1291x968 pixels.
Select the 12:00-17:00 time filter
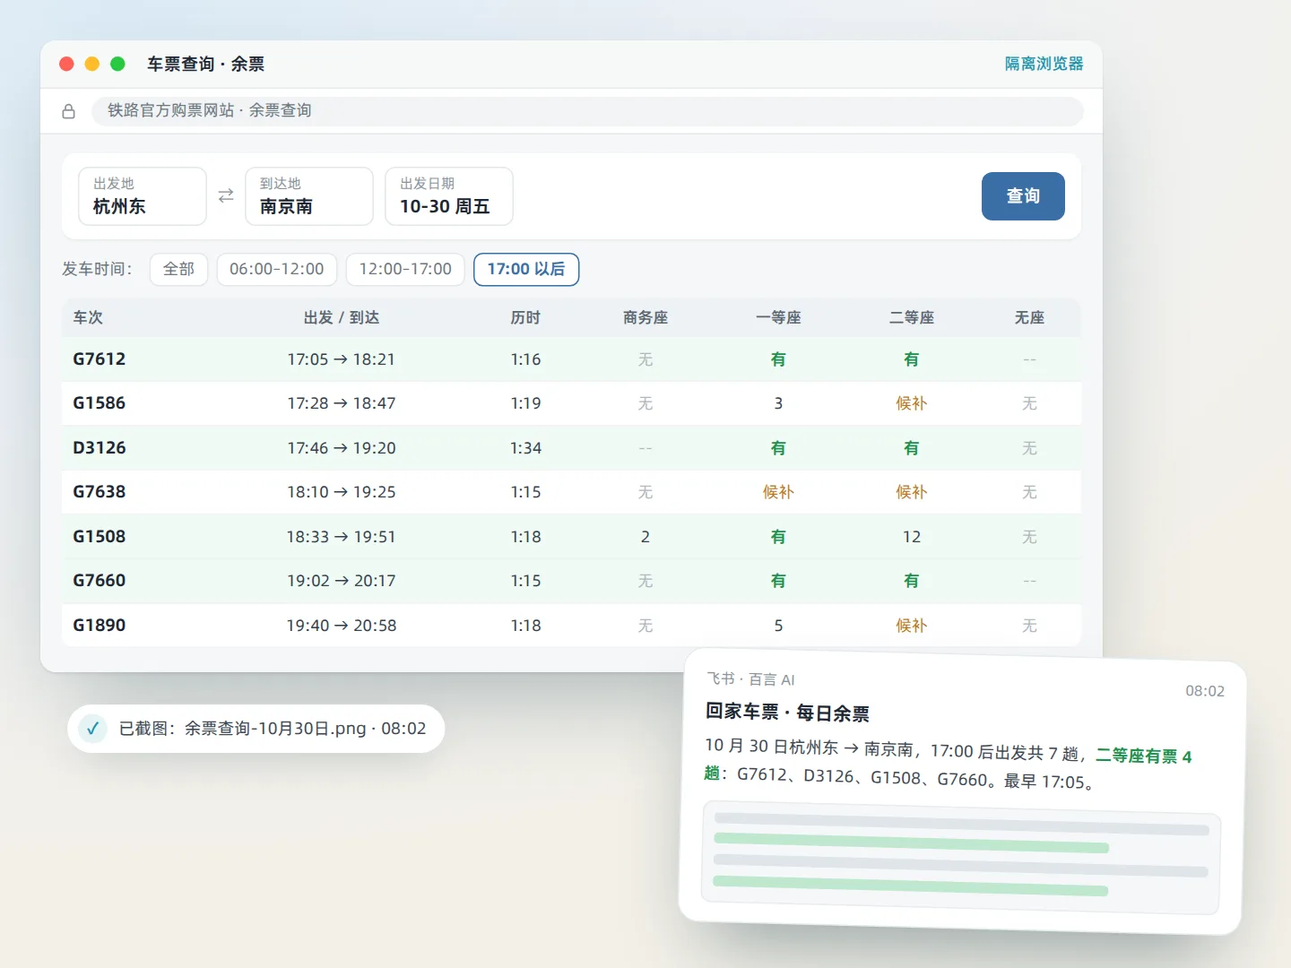tap(405, 269)
